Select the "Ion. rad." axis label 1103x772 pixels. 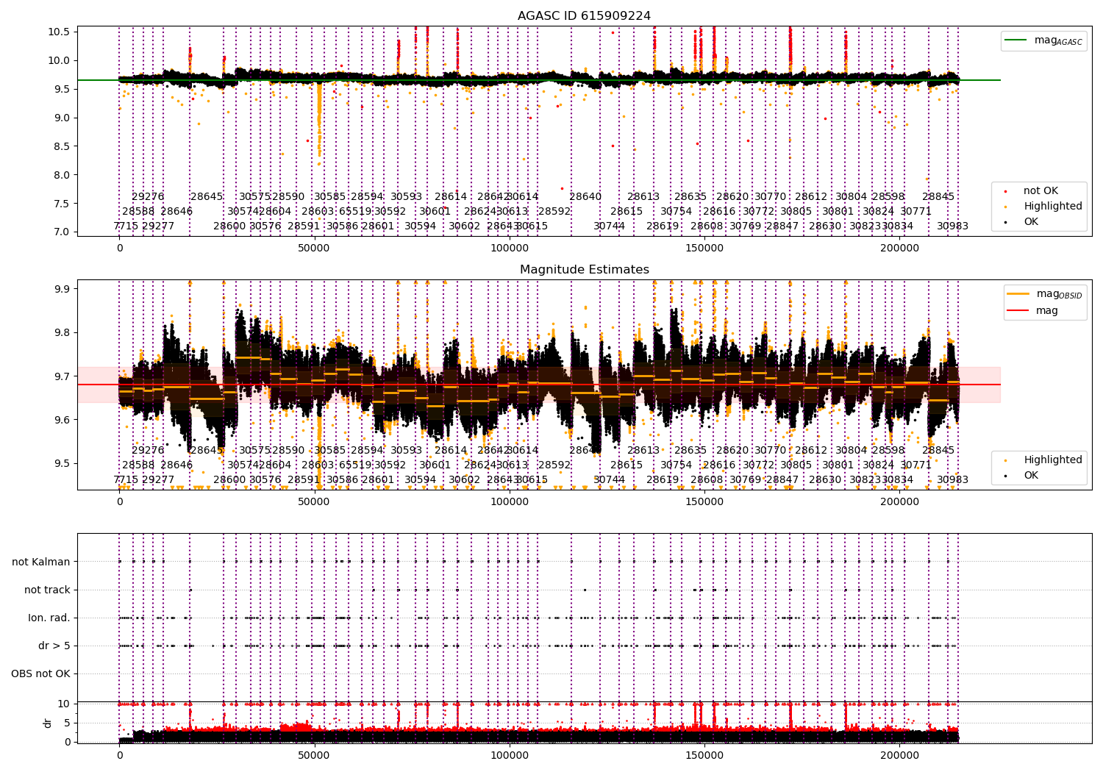[49, 618]
